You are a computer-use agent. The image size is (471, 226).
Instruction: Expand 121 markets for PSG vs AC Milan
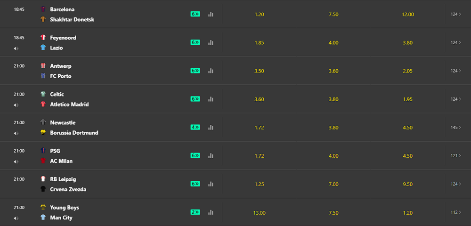click(x=455, y=155)
